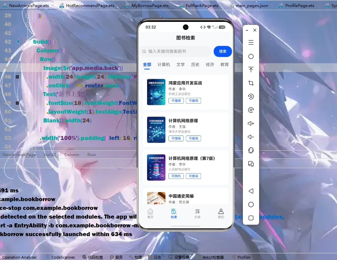
Task: Tap the emulator Recents square button
Action: pyautogui.click(x=251, y=218)
